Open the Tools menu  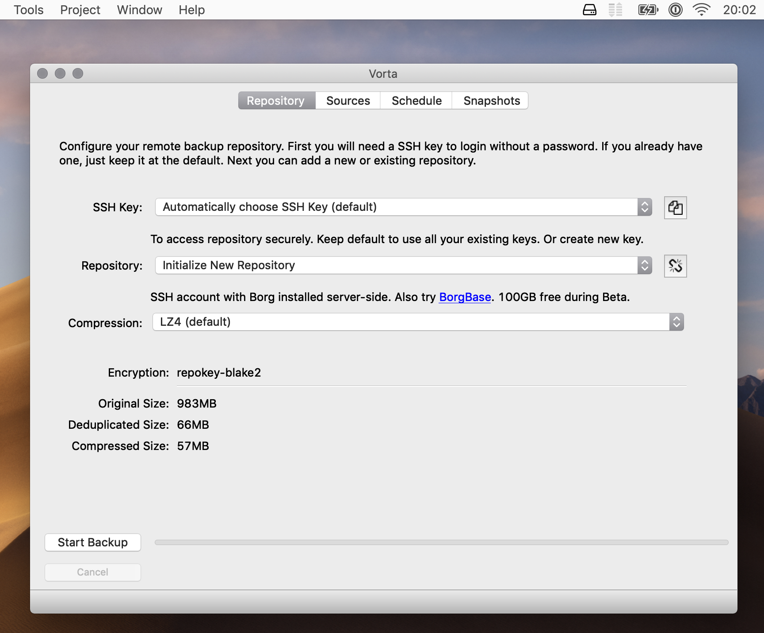pyautogui.click(x=28, y=10)
